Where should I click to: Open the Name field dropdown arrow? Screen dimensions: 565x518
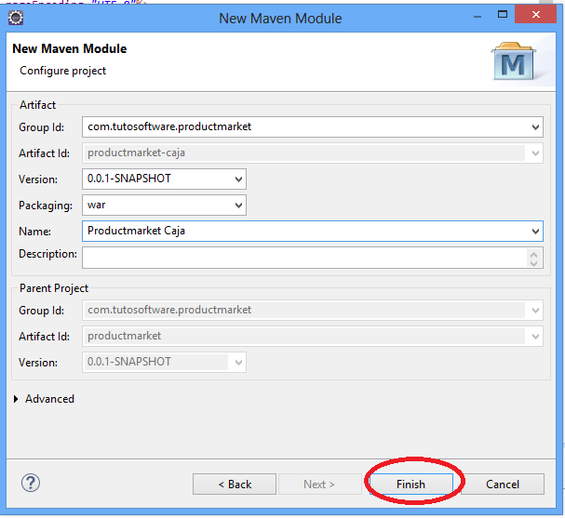535,232
